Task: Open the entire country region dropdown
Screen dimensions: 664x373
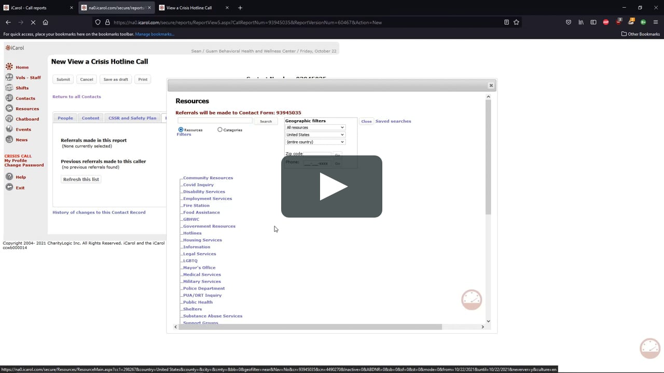Action: coord(315,142)
